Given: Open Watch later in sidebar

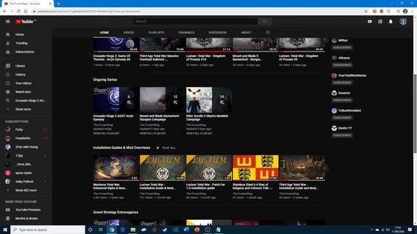Looking at the screenshot, I should click(26, 92).
